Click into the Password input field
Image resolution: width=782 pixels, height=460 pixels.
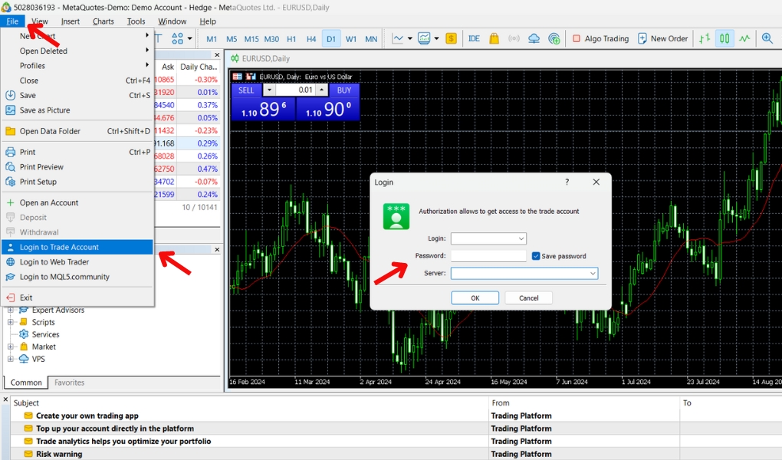pos(488,256)
